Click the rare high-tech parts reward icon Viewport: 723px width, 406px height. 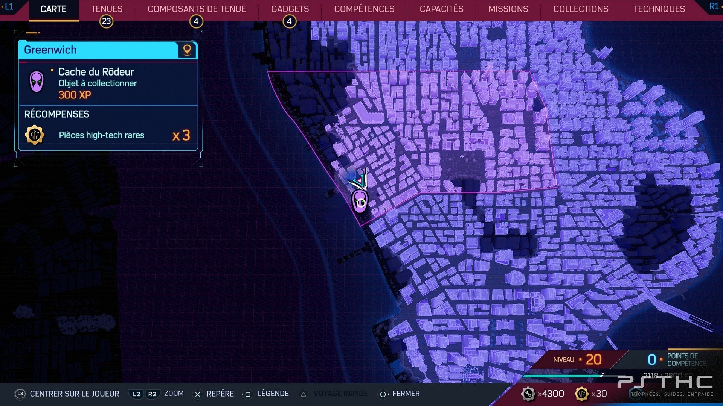[35, 135]
